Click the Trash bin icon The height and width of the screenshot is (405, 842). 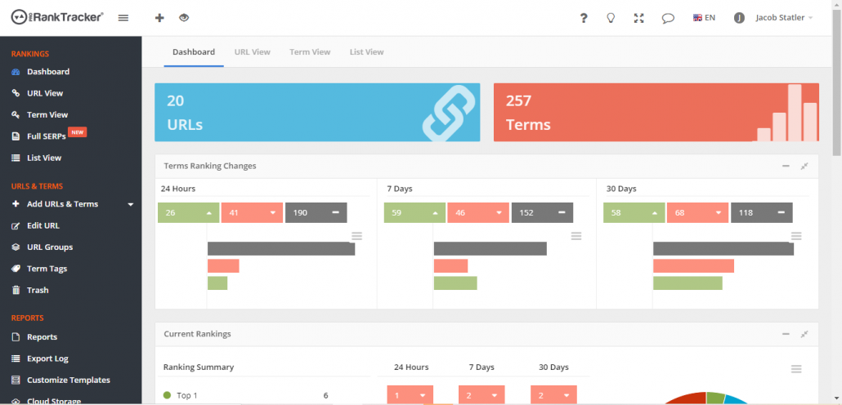point(16,290)
